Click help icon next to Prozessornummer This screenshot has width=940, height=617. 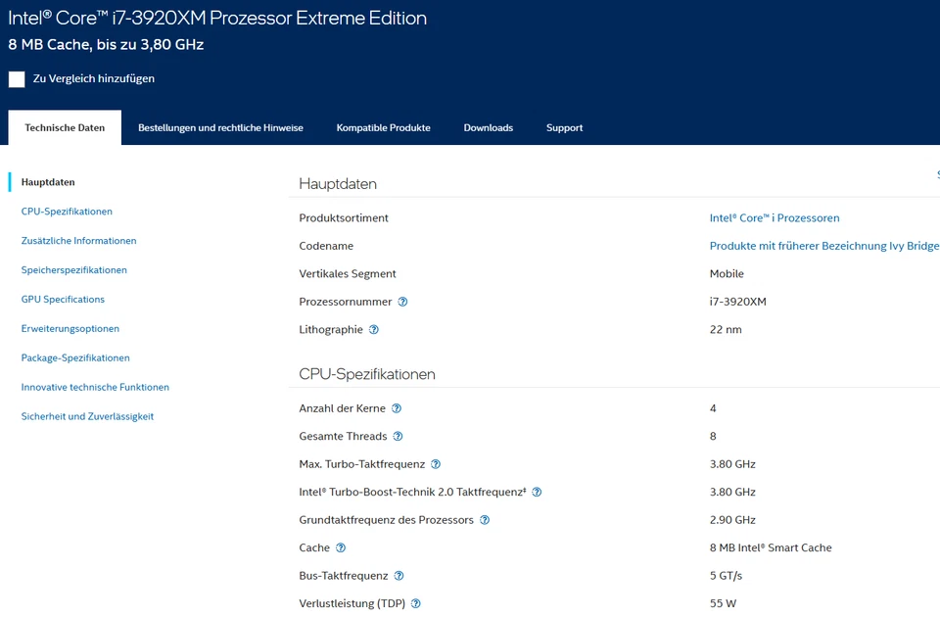(402, 302)
